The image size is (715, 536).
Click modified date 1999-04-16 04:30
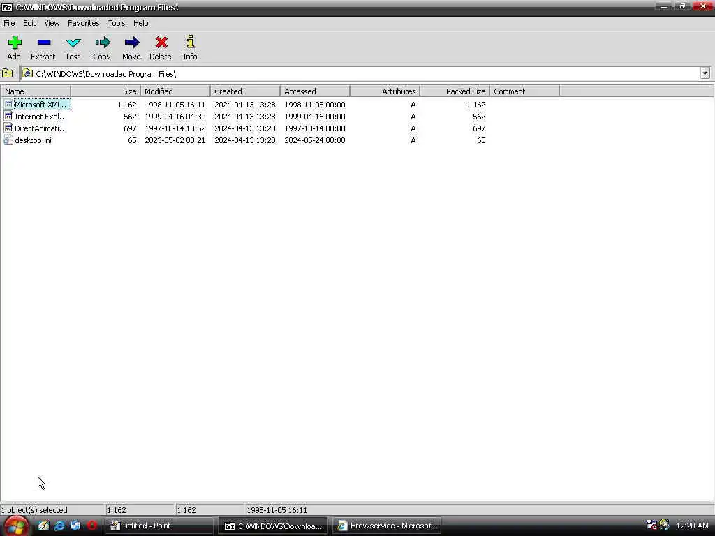(175, 117)
